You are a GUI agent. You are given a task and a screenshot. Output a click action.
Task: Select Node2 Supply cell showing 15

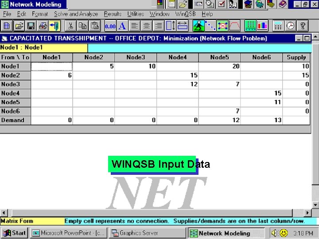pos(296,75)
